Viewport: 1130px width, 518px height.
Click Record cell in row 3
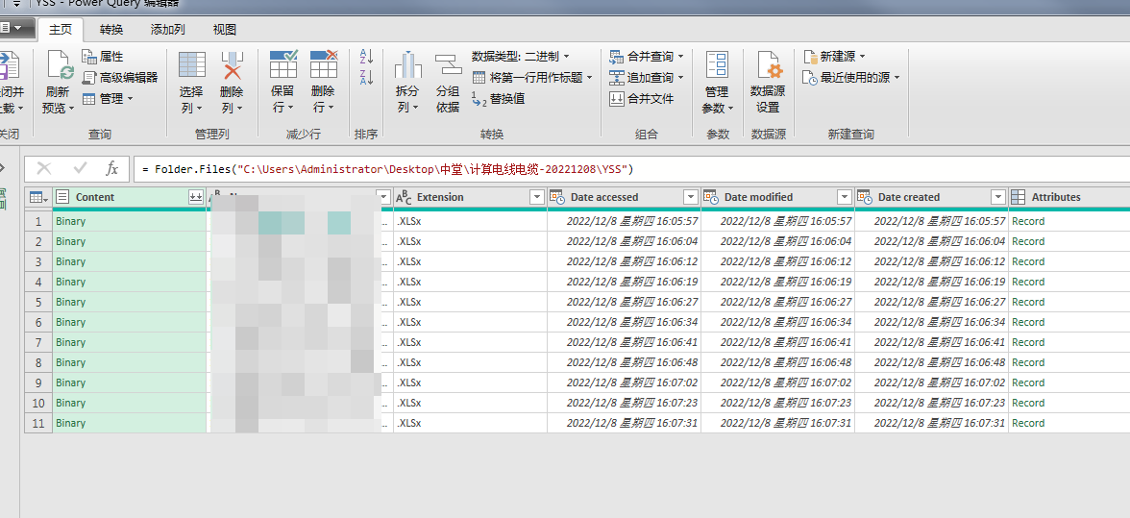1069,261
